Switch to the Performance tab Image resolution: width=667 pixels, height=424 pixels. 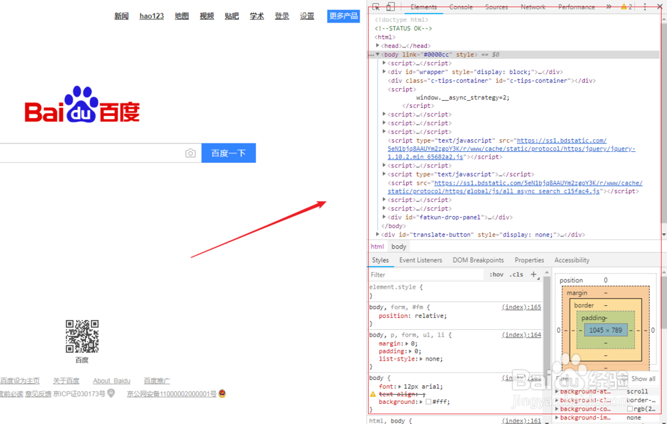coord(576,7)
